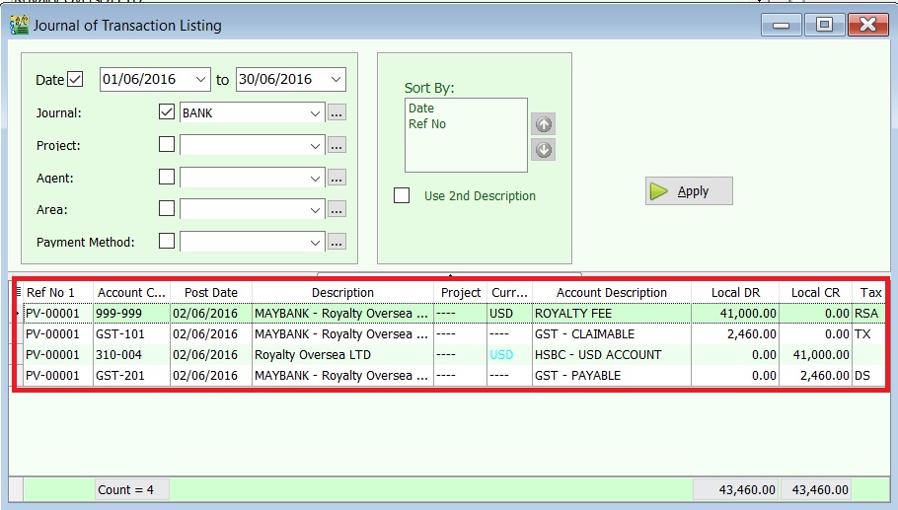This screenshot has width=898, height=510.
Task: Open Project lookup ellipsis button
Action: click(337, 145)
